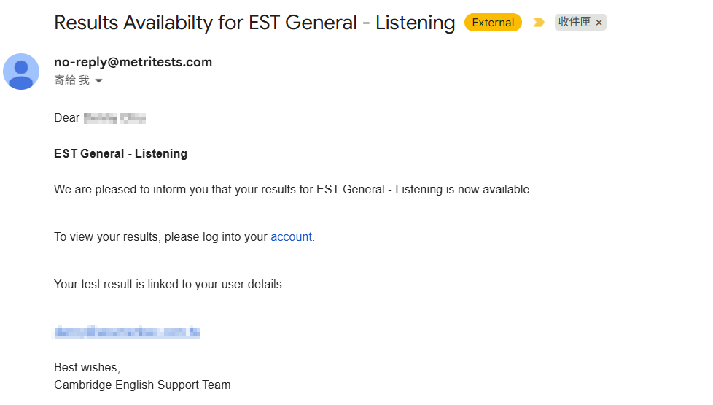Expand recipient details arrow beside 寄給 我
Image resolution: width=713 pixels, height=405 pixels.
[x=99, y=81]
